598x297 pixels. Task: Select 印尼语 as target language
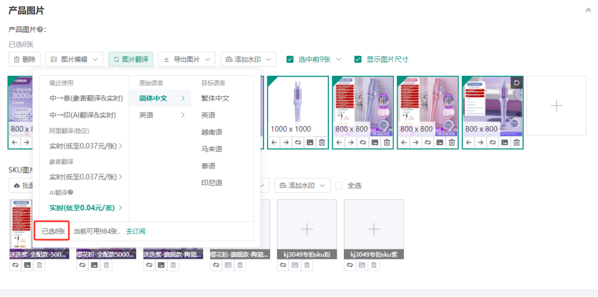pos(212,183)
